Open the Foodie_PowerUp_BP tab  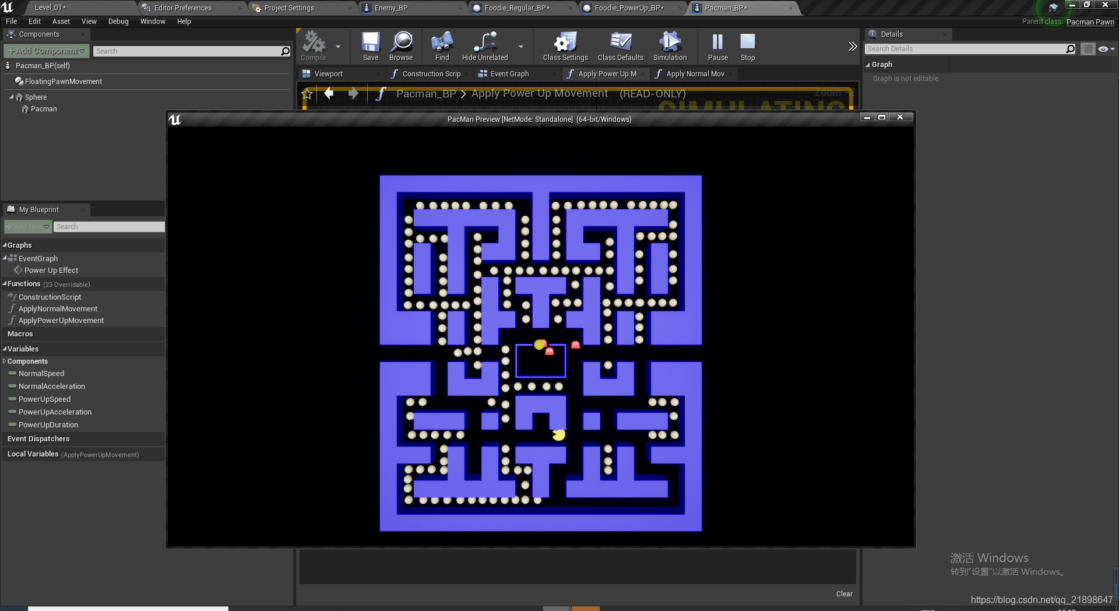[628, 8]
